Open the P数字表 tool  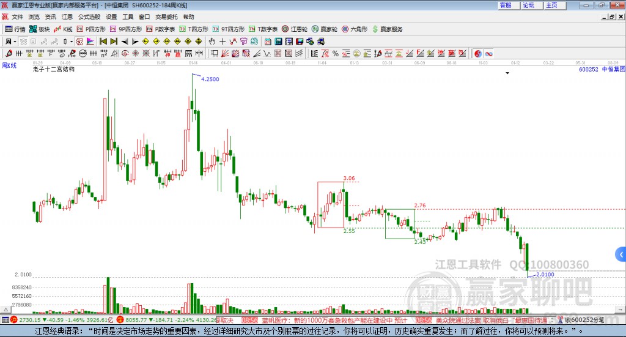pyautogui.click(x=161, y=29)
